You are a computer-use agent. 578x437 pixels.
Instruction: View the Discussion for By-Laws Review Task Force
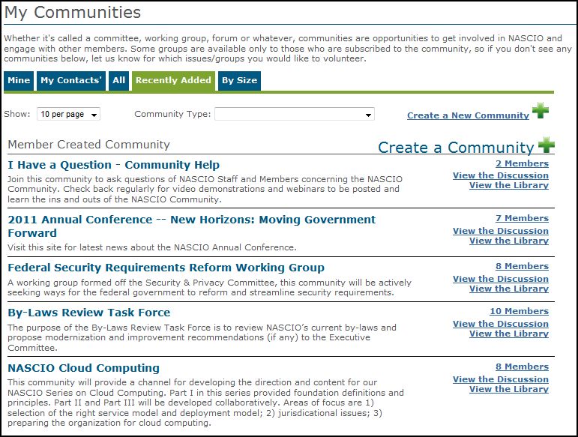tap(501, 324)
